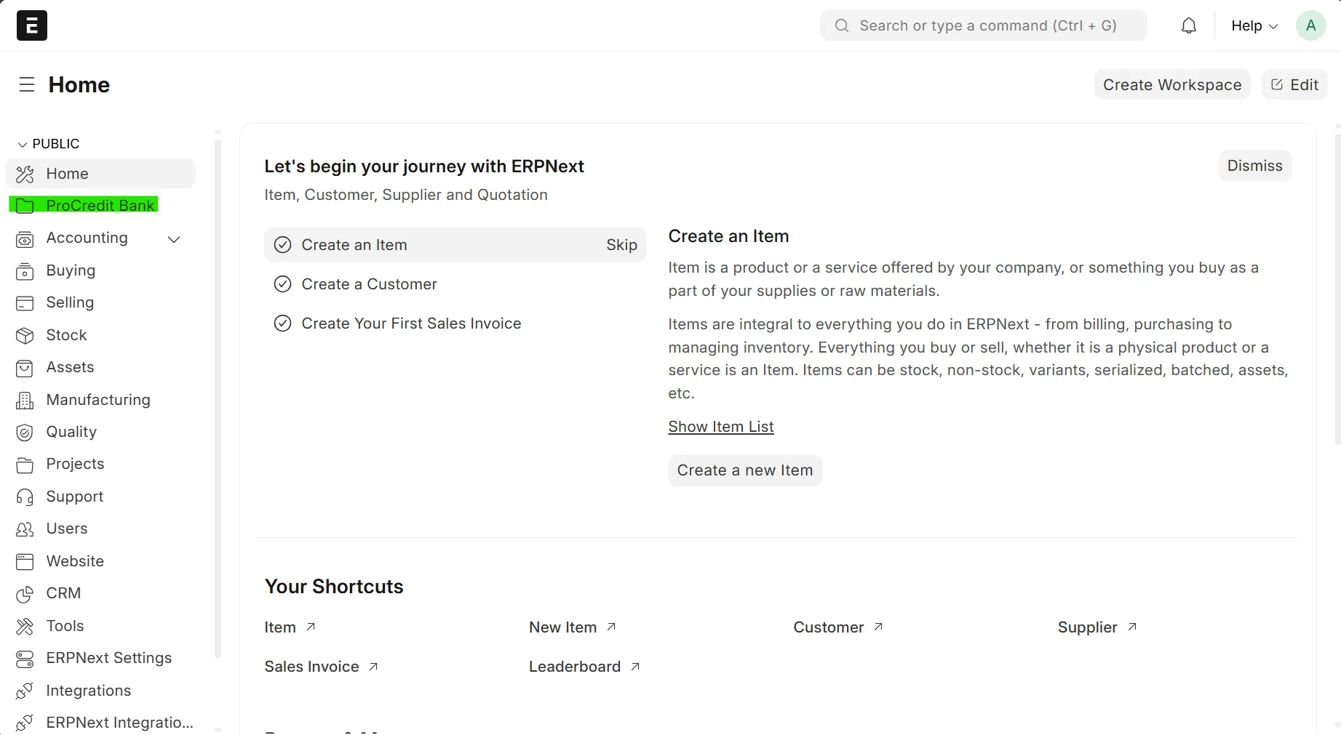The image size is (1341, 735).
Task: Click the Stock box icon
Action: (25, 335)
